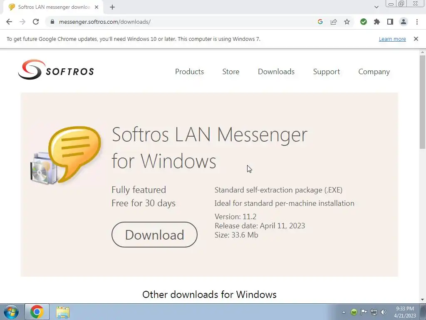Select the Softros LAN messenger tab
The height and width of the screenshot is (320, 426).
tap(53, 7)
